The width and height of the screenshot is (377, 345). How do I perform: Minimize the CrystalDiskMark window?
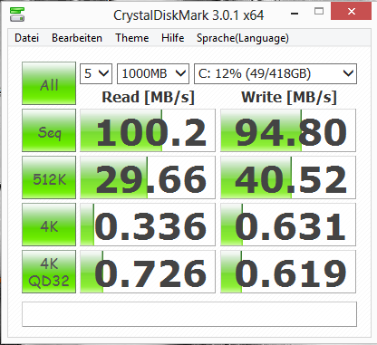click(x=295, y=14)
